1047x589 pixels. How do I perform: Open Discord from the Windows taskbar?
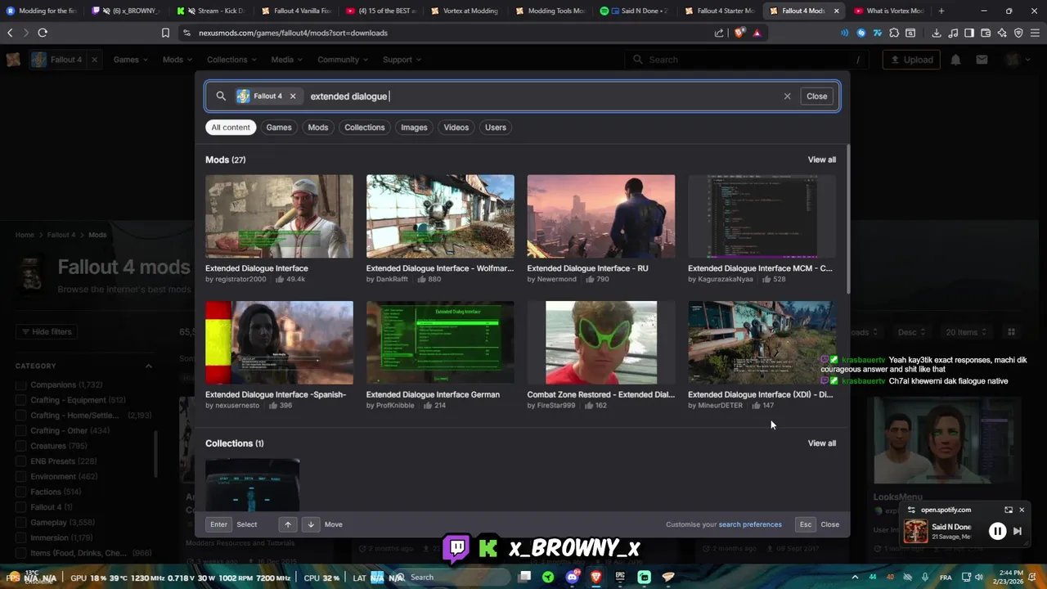point(573,577)
